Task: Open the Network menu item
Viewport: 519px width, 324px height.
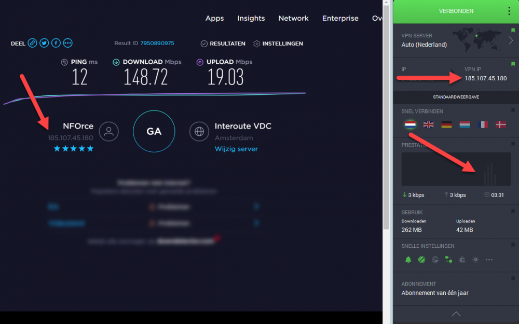Action: tap(293, 18)
